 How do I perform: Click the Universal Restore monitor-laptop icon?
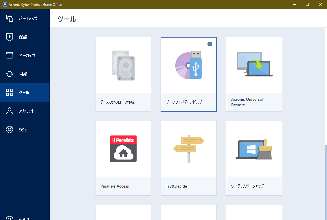(x=254, y=64)
